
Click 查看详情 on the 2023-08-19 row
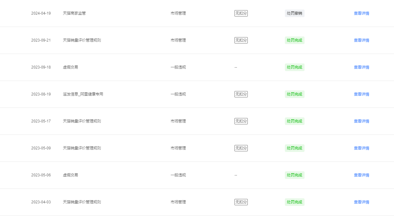pyautogui.click(x=361, y=94)
